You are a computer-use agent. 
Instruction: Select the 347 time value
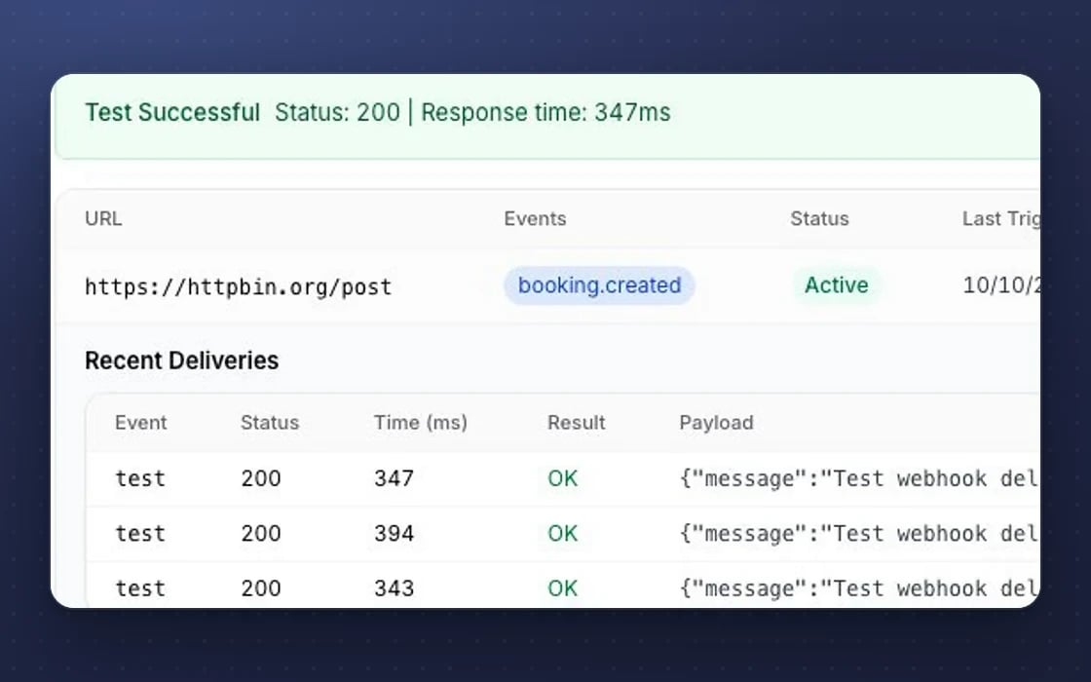394,478
